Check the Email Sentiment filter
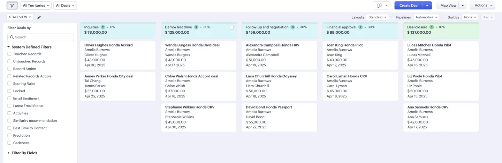The width and height of the screenshot is (502, 163). coord(9,98)
